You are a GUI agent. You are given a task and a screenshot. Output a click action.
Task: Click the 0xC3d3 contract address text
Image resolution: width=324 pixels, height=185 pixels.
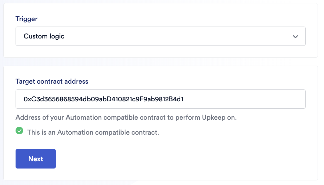(103, 99)
